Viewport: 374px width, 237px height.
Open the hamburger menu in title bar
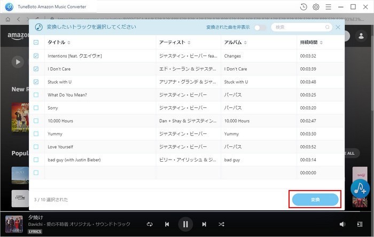click(328, 7)
